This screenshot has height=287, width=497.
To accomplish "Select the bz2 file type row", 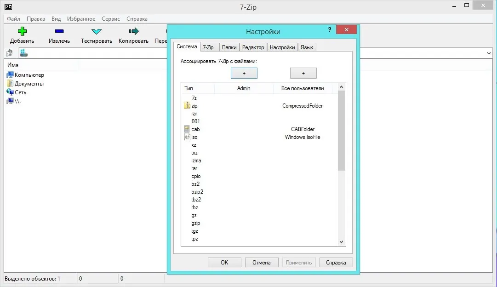I will 259,184.
